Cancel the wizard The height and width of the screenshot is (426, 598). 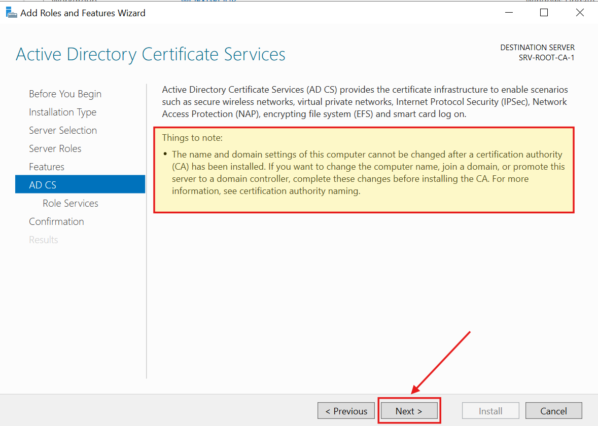tap(553, 410)
